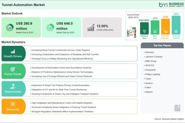Click the US$ 646.0 million value
The width and height of the screenshot is (185, 123).
coord(64,26)
